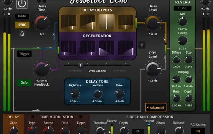
Task: Click the second Regeneration tap pad
Action: point(88,48)
